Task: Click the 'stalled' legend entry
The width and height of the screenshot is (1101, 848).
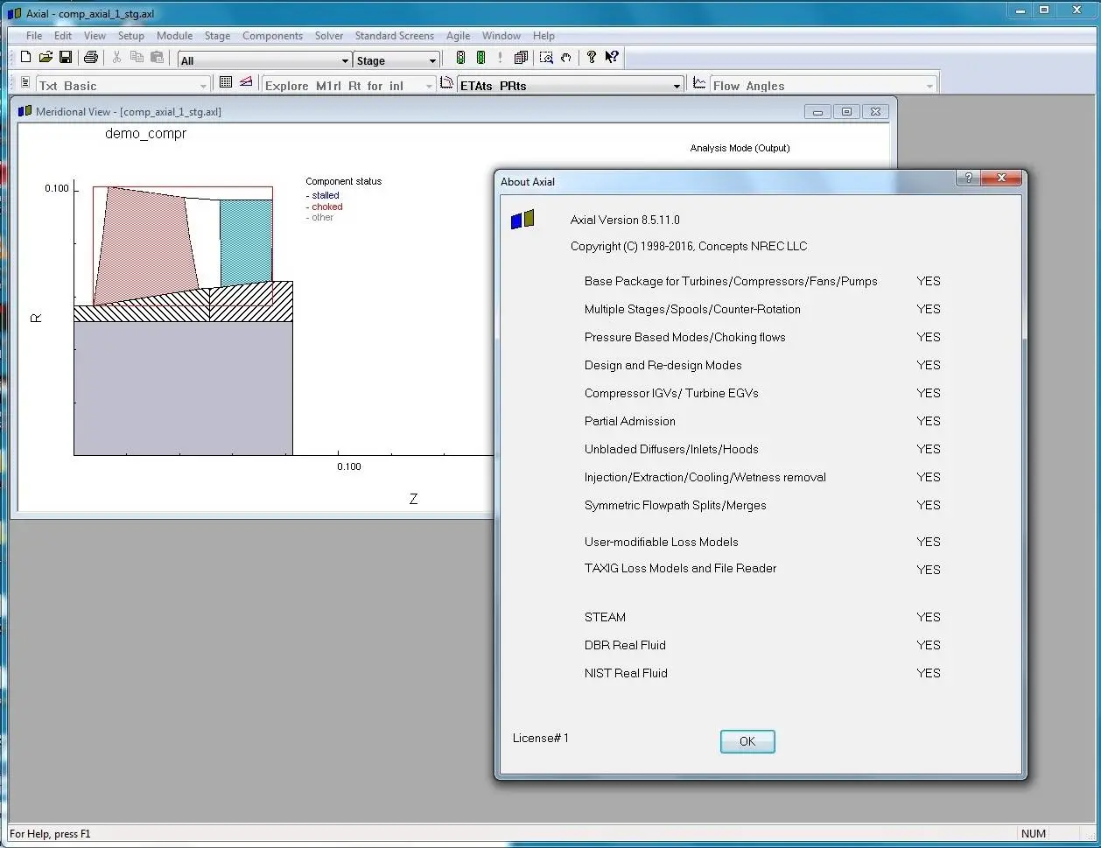Action: [325, 195]
